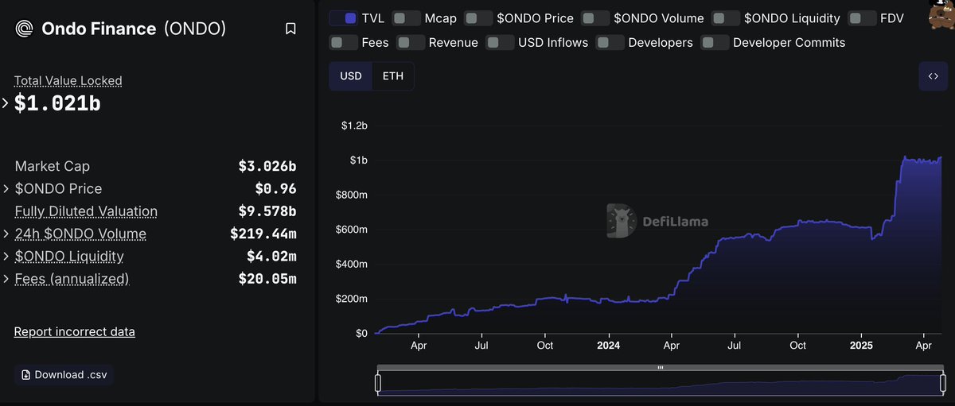Click the $1.2b y-axis label
This screenshot has width=955, height=406.
[354, 126]
